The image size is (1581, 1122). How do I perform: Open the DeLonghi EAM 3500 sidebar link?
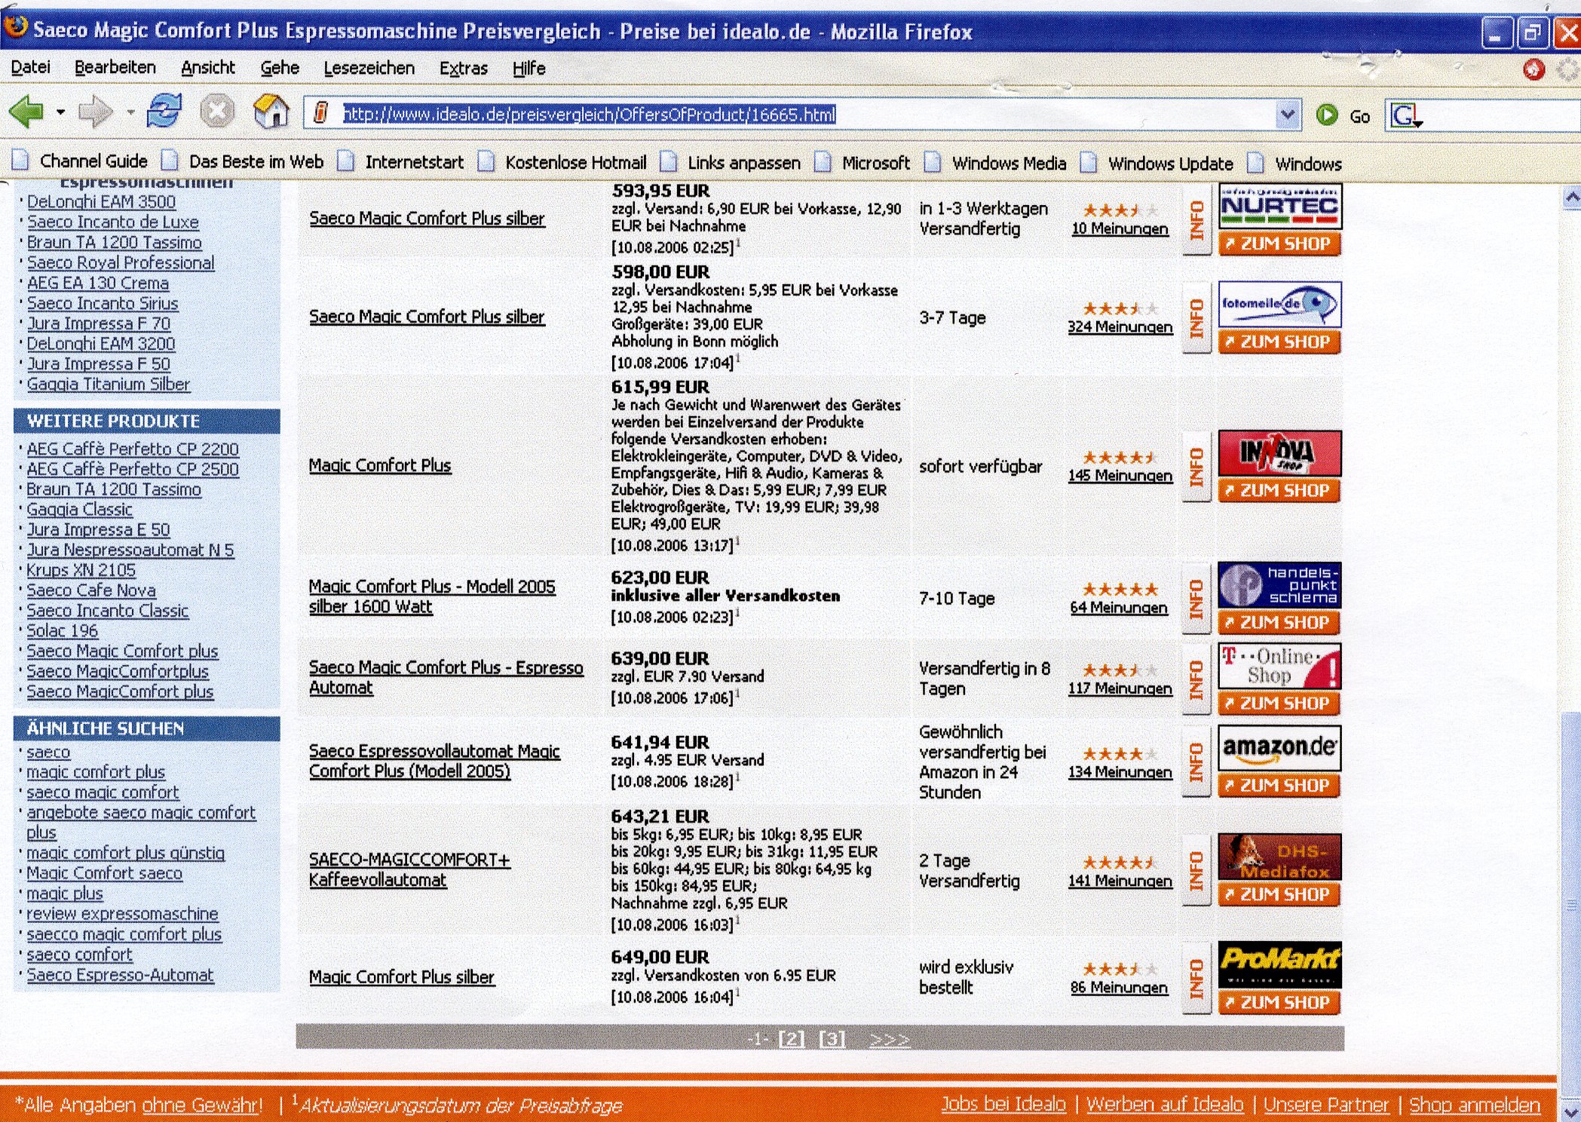(x=101, y=202)
